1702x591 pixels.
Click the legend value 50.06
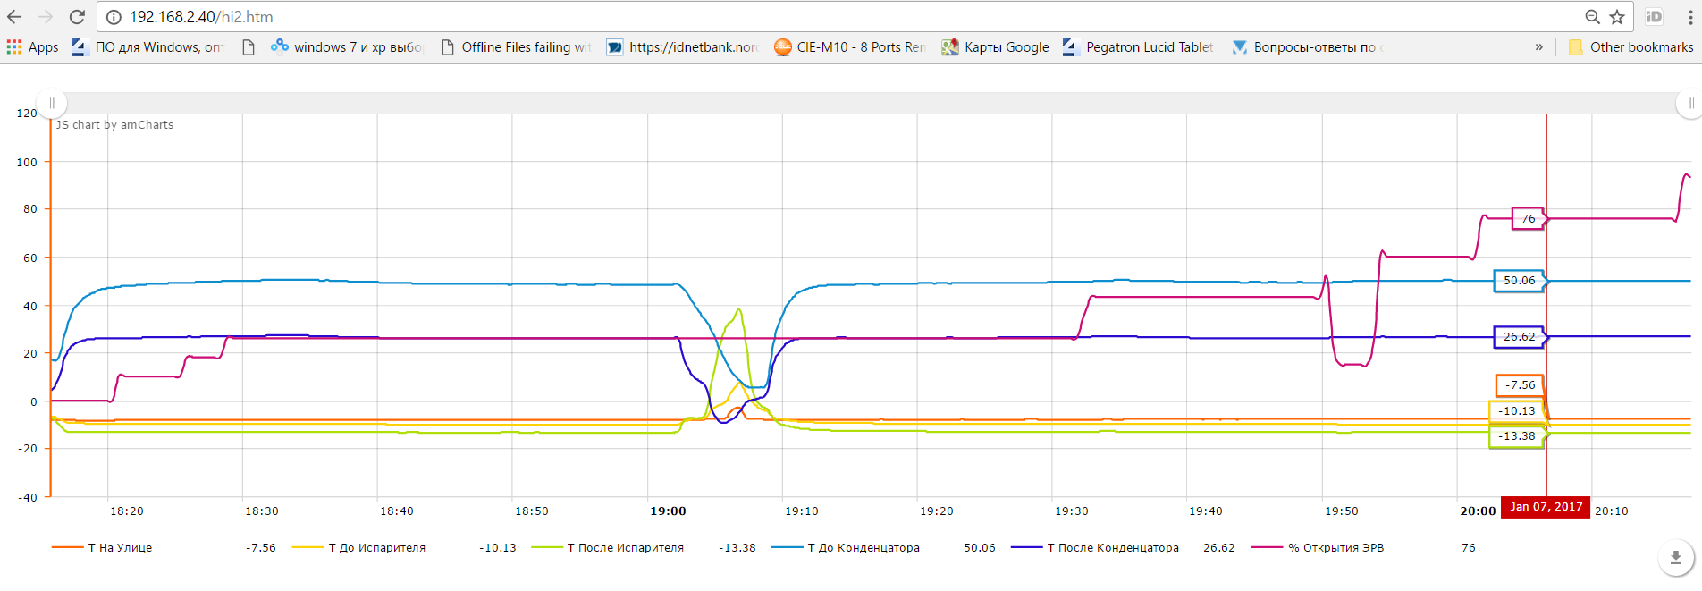(980, 547)
